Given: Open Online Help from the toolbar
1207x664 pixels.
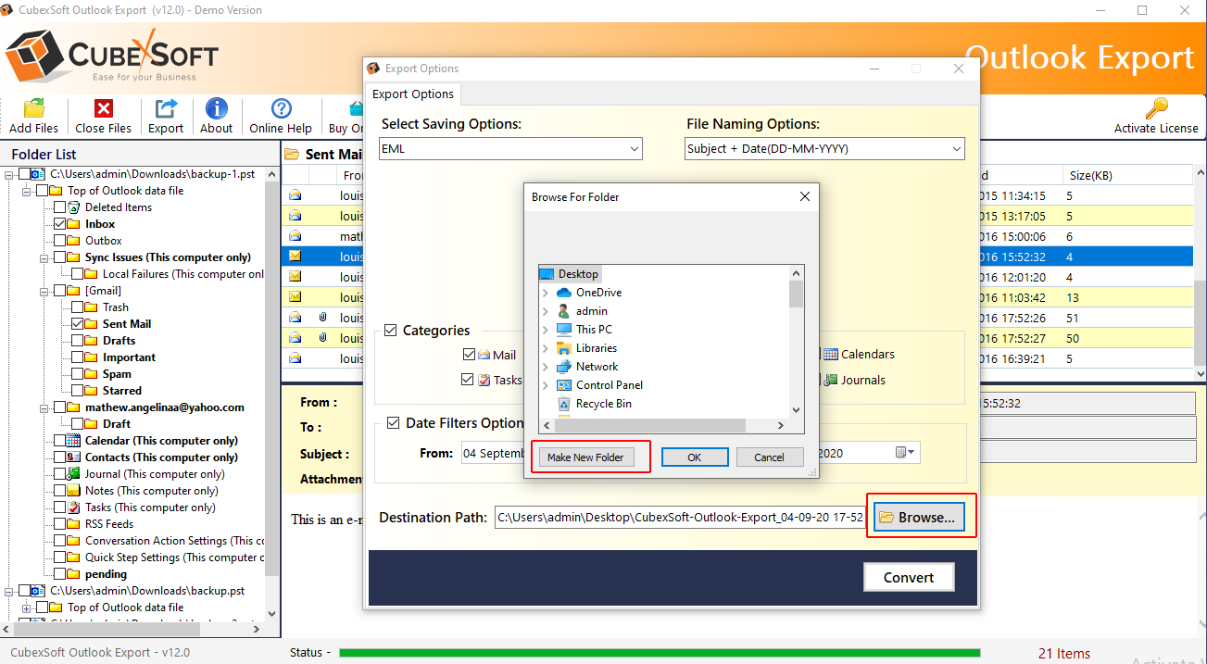Looking at the screenshot, I should 281,109.
